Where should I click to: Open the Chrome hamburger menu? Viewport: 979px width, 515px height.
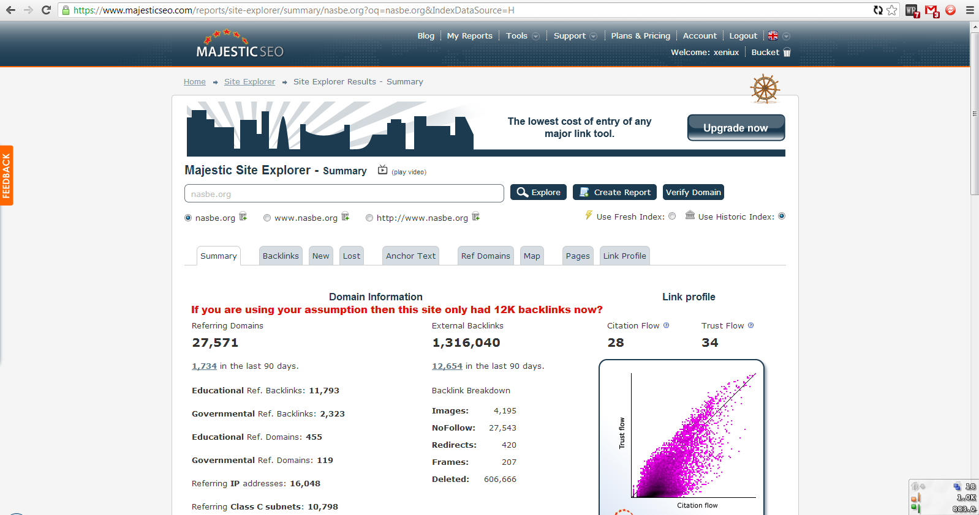(970, 10)
